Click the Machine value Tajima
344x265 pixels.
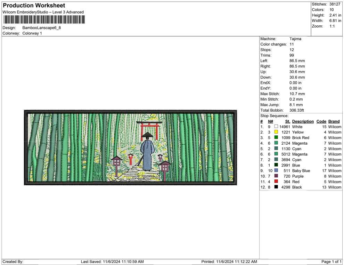click(295, 39)
